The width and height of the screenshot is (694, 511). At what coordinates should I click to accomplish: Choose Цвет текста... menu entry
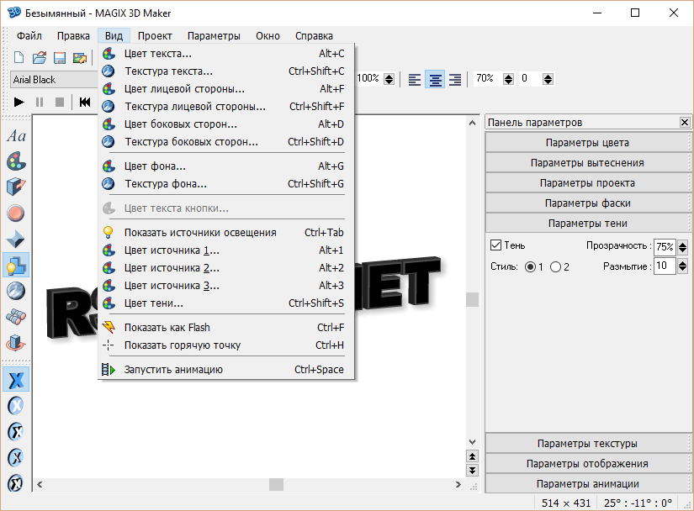[225, 54]
